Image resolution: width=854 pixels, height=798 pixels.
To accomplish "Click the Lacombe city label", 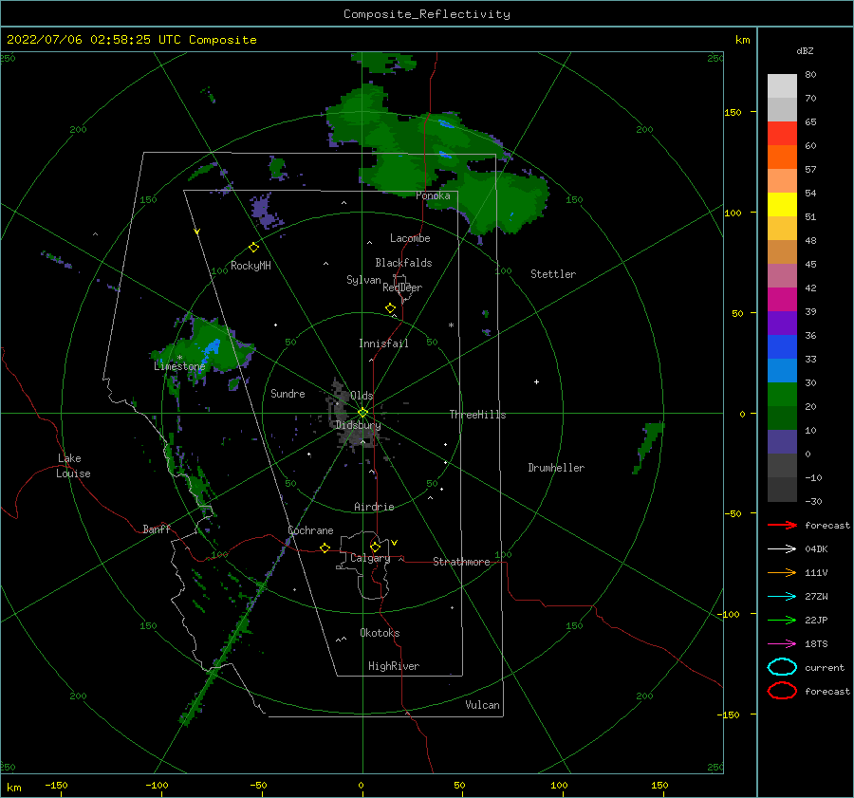I will 410,238.
